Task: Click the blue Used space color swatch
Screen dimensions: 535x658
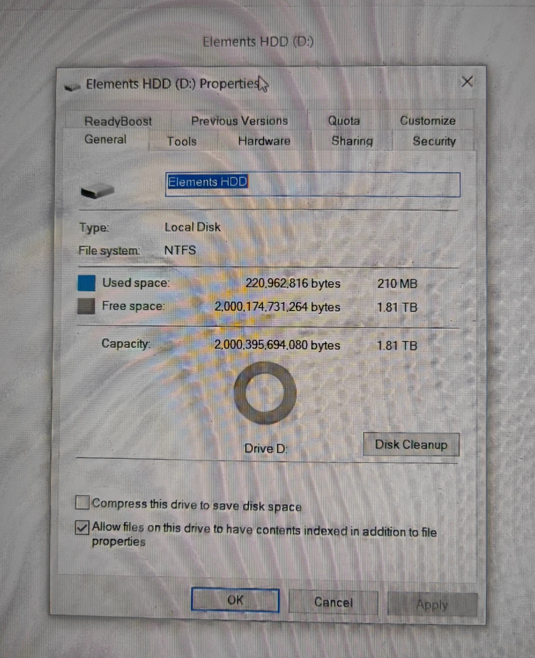Action: 86,283
